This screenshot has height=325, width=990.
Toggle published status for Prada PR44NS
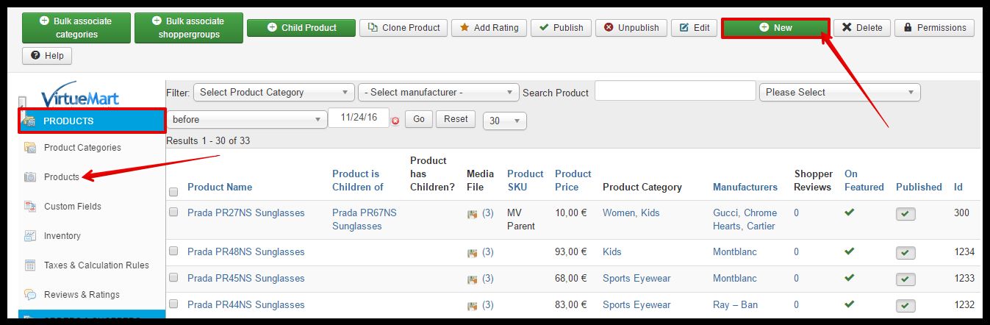tap(905, 306)
